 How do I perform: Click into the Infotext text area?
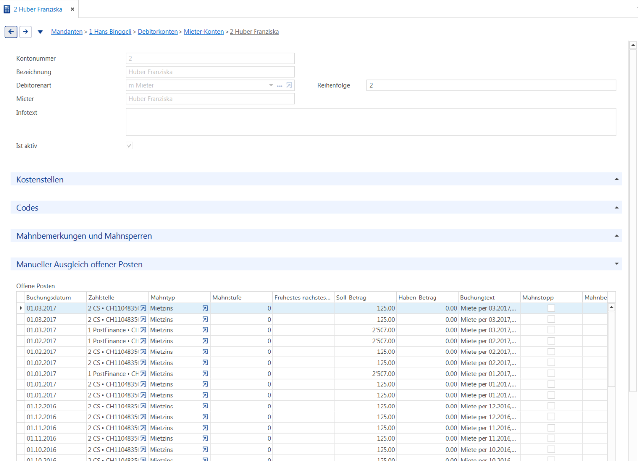pyautogui.click(x=371, y=122)
